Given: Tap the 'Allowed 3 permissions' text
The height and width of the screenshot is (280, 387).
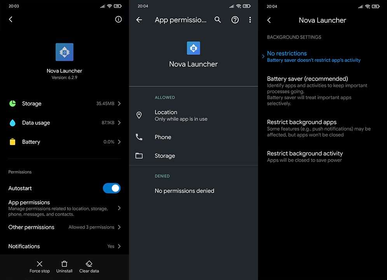Looking at the screenshot, I should 91,227.
